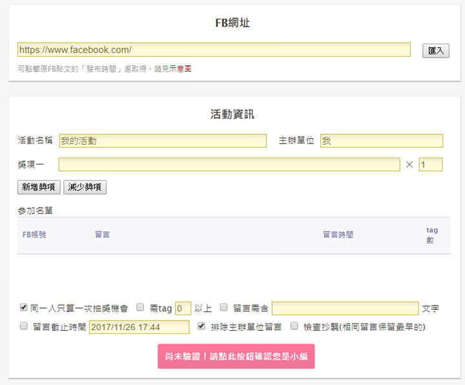Click the prize quantity field showing 1
Image resolution: width=465 pixels, height=385 pixels.
click(x=430, y=164)
